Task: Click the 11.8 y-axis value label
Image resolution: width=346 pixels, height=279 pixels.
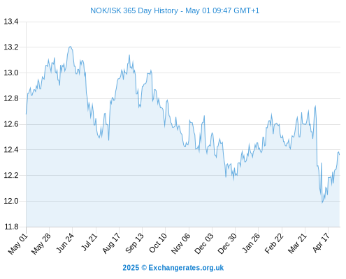Action: pyautogui.click(x=11, y=227)
